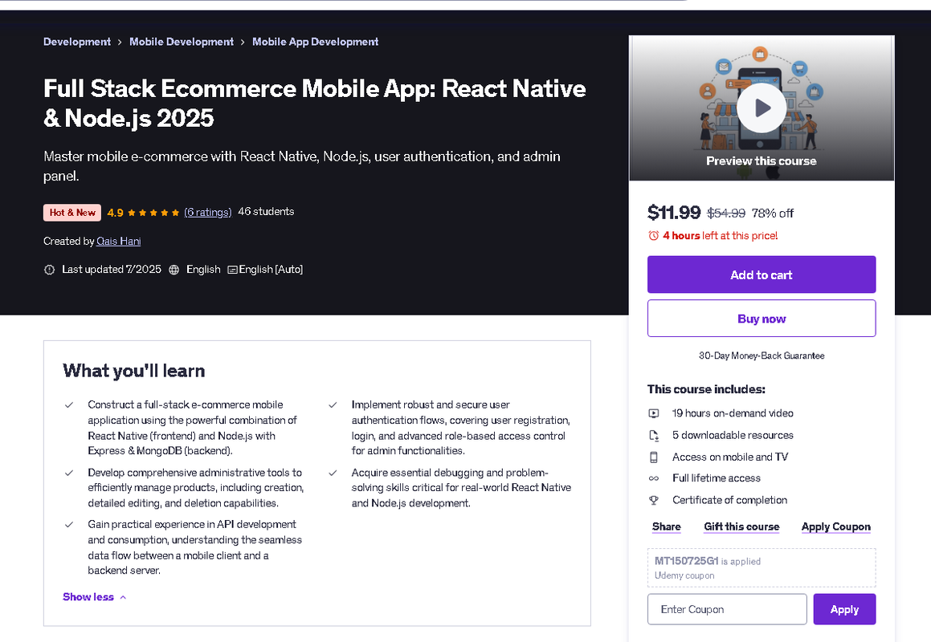
Task: Play the course preview video
Action: [762, 108]
